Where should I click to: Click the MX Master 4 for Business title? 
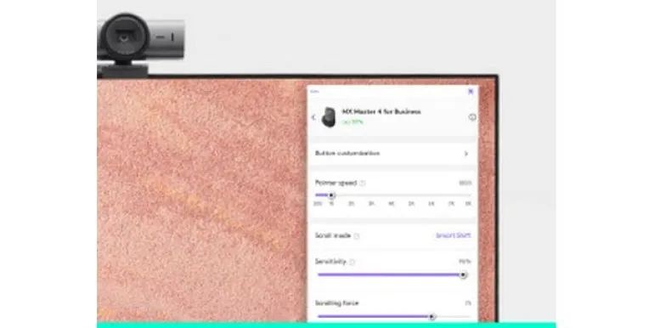click(381, 111)
